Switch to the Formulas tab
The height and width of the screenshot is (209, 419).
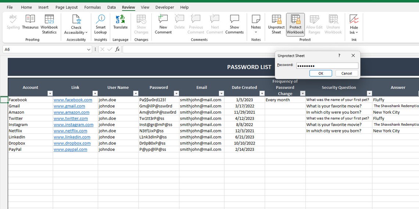pos(93,7)
